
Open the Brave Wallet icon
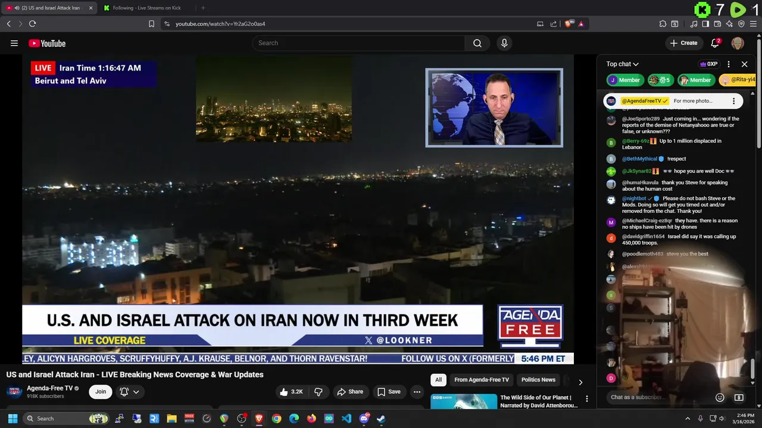717,24
